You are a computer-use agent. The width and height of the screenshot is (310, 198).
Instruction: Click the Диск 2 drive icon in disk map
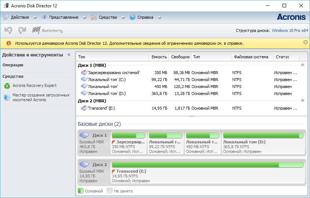click(x=84, y=164)
